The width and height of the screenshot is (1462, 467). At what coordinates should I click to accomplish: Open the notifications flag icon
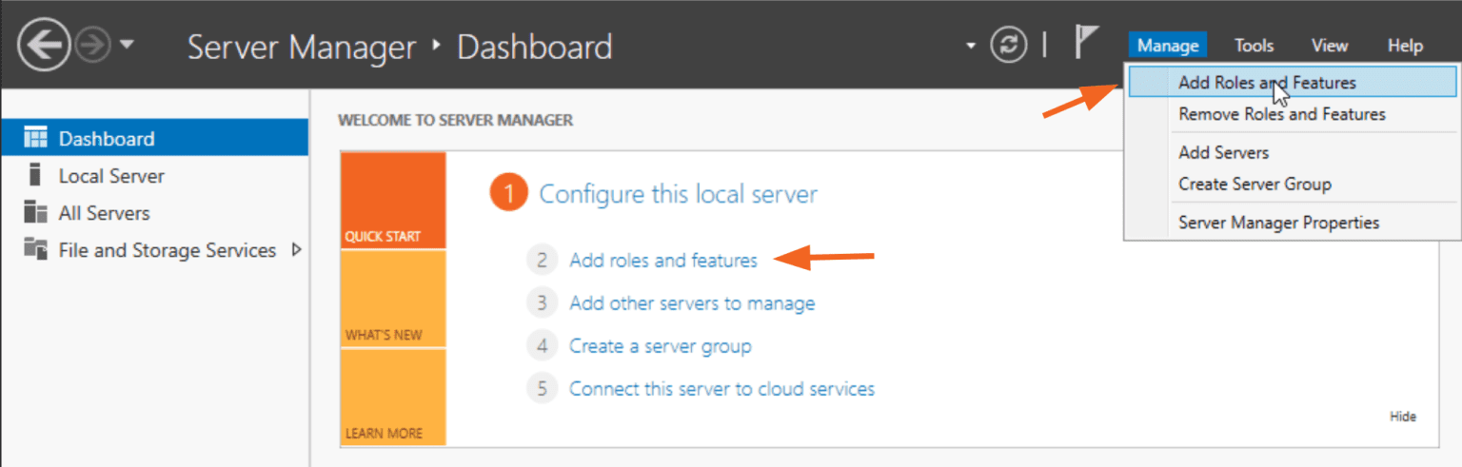point(1085,43)
